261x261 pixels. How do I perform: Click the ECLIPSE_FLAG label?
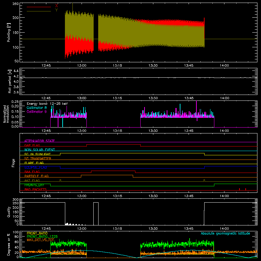click(36, 167)
